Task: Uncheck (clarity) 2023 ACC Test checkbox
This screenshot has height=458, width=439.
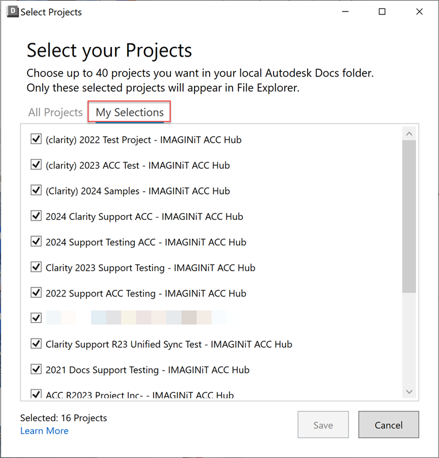Action: coord(36,165)
